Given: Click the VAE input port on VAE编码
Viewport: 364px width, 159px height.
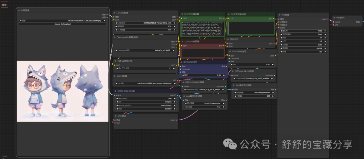Looking at the screenshot, I should pos(115,123).
